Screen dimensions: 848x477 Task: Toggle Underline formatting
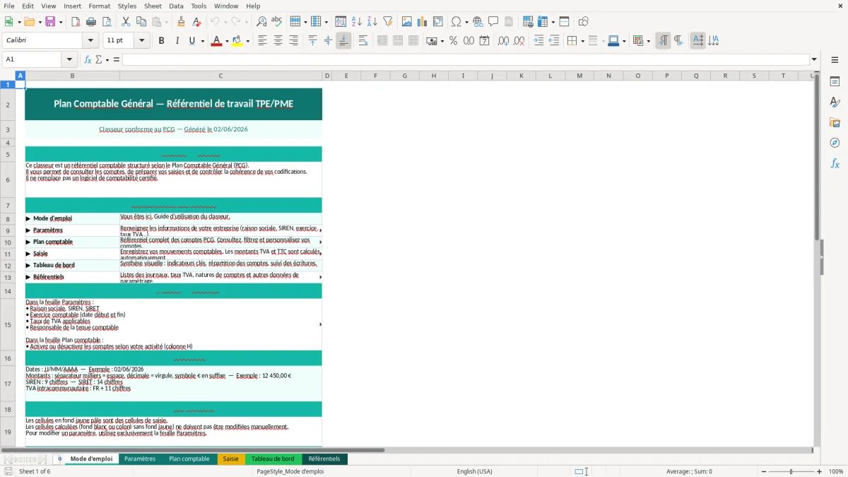[192, 41]
